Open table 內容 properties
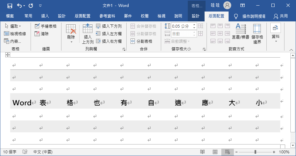This screenshot has width=296, height=156. click(12, 41)
